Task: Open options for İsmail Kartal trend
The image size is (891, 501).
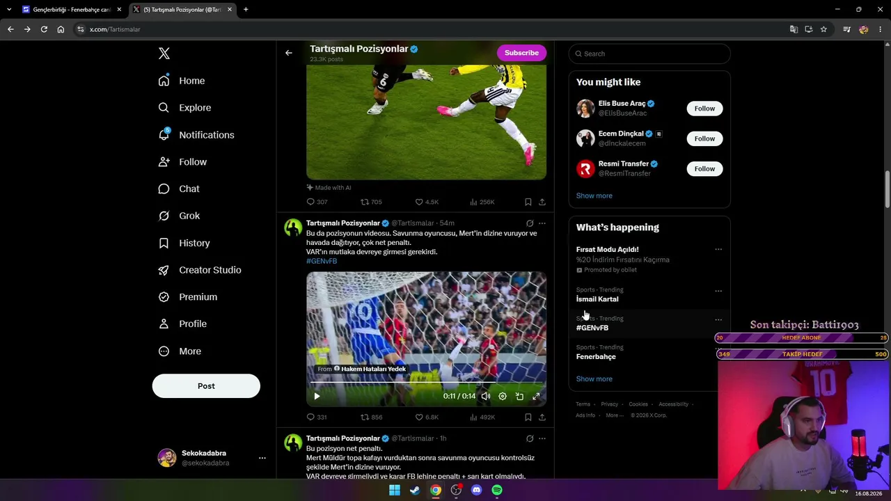Action: click(718, 291)
